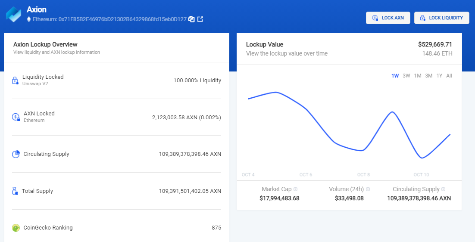Click the 2,123,003.58 AXN (0.002%) value

[187, 118]
